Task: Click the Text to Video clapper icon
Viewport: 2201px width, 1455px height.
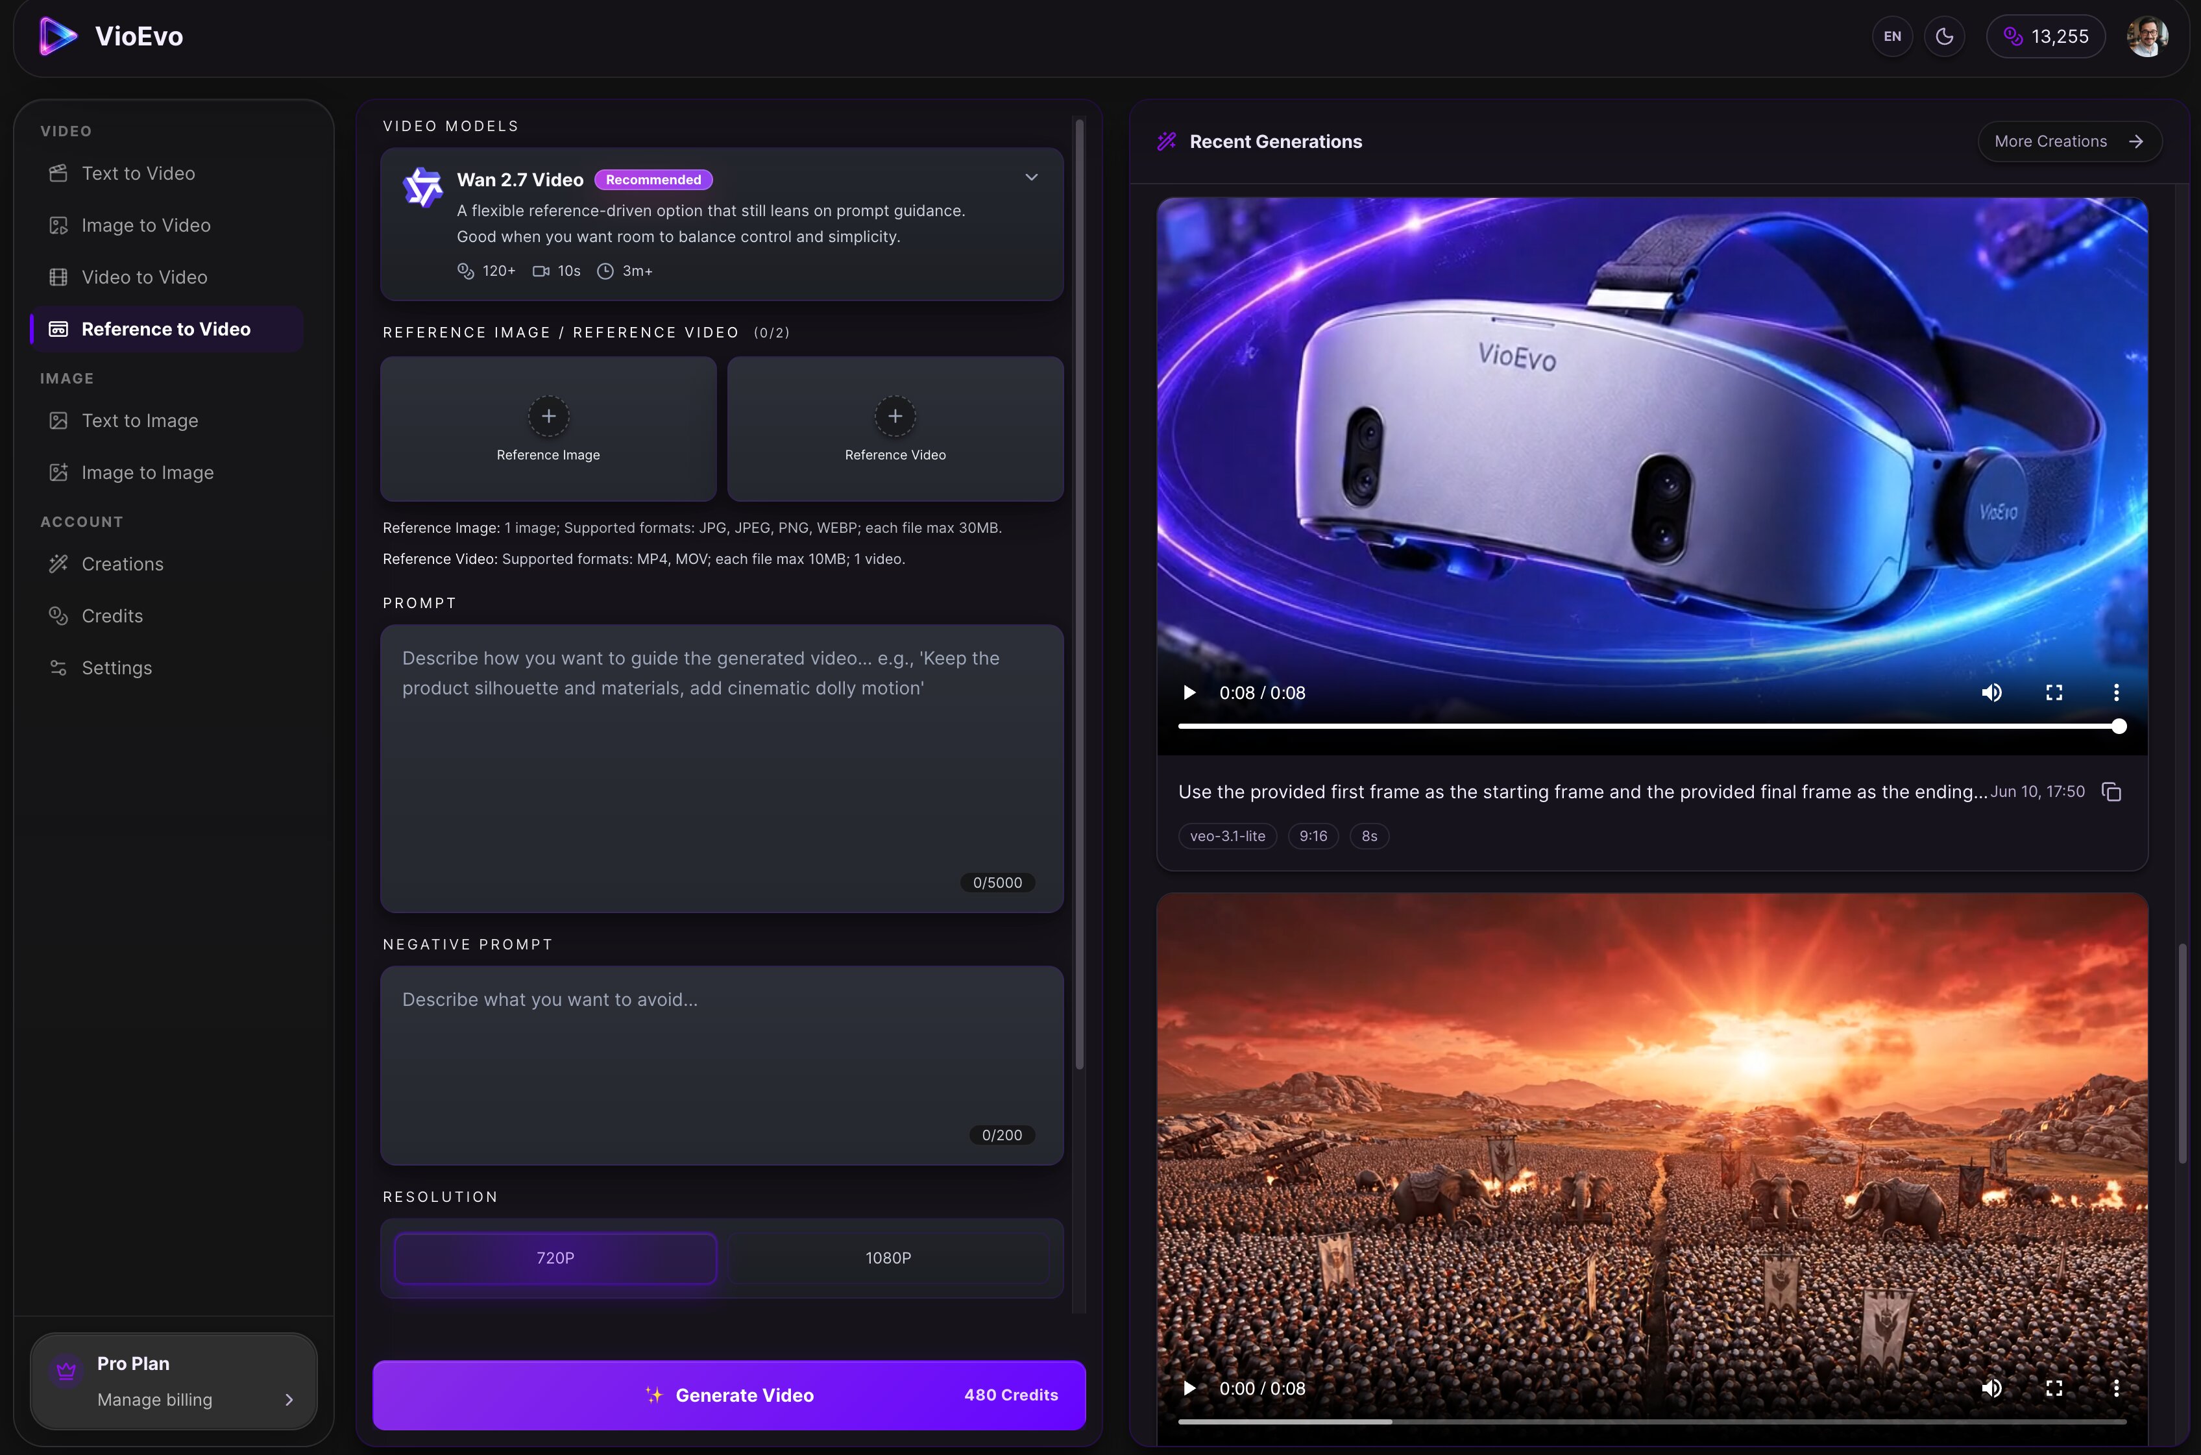Action: [58, 173]
